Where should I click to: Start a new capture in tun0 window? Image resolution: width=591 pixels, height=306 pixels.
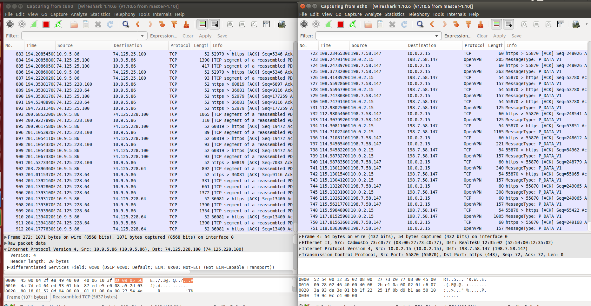34,24
